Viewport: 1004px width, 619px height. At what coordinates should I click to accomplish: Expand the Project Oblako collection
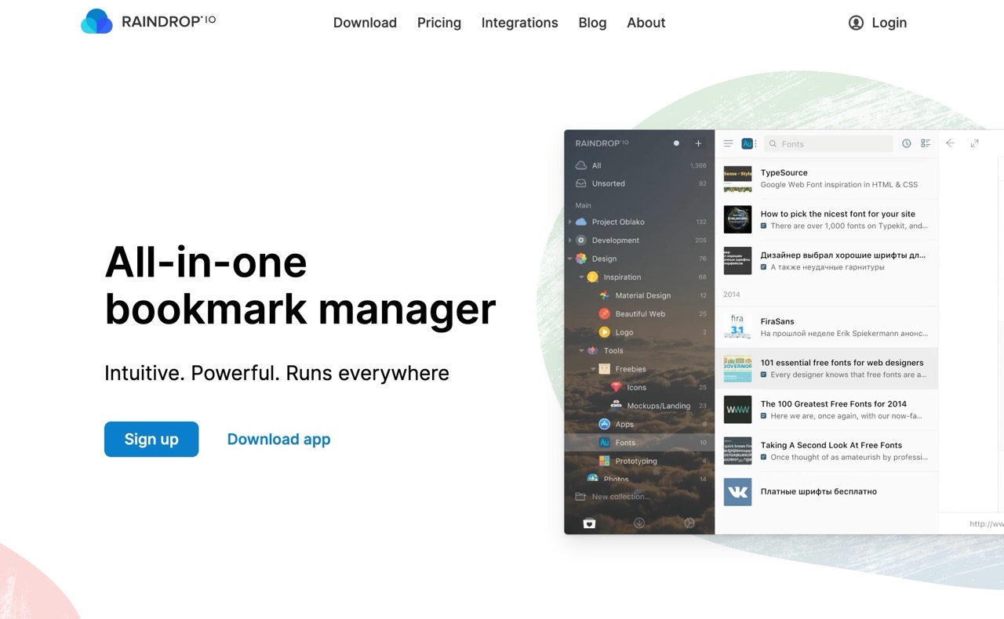pos(570,222)
